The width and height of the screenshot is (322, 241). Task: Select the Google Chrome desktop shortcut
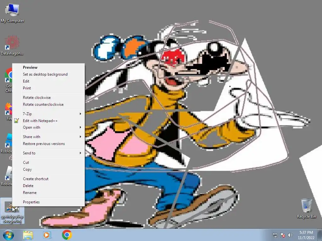8,80
